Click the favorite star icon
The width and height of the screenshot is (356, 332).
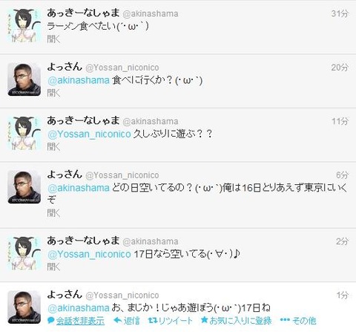tap(204, 320)
